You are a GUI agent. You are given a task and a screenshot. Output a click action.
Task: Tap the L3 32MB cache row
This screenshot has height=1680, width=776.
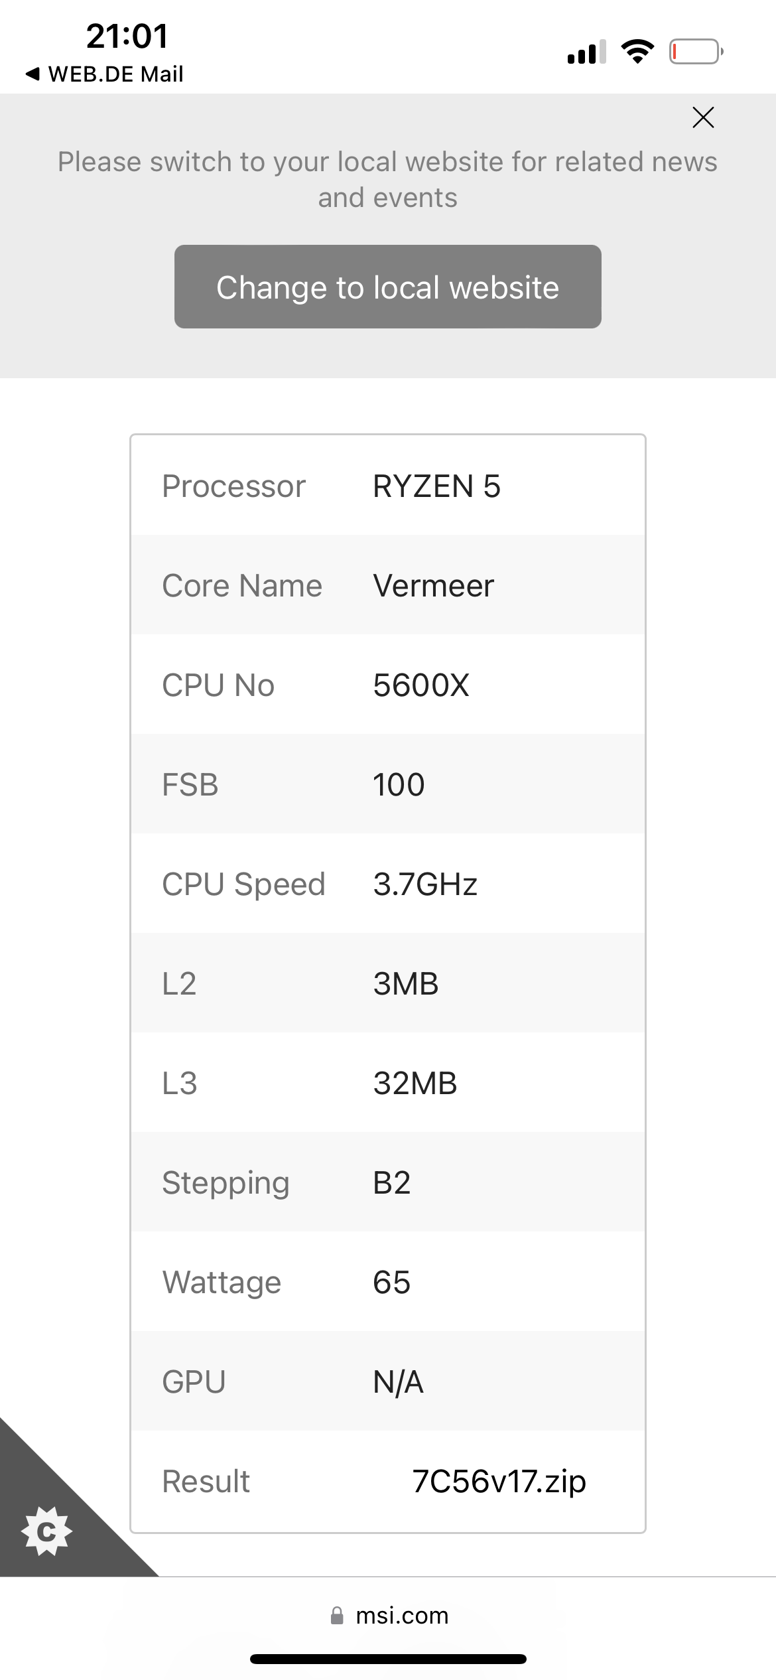click(x=388, y=1082)
